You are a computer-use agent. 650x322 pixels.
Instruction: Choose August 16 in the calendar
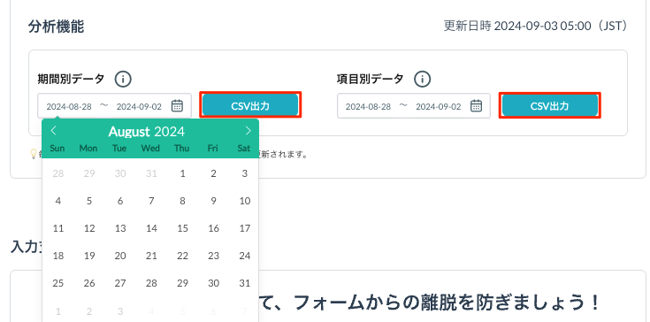tap(213, 228)
